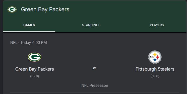The width and height of the screenshot is (187, 94).
Task: Click the Packers (0 - 0) record
Action: [x=34, y=76]
